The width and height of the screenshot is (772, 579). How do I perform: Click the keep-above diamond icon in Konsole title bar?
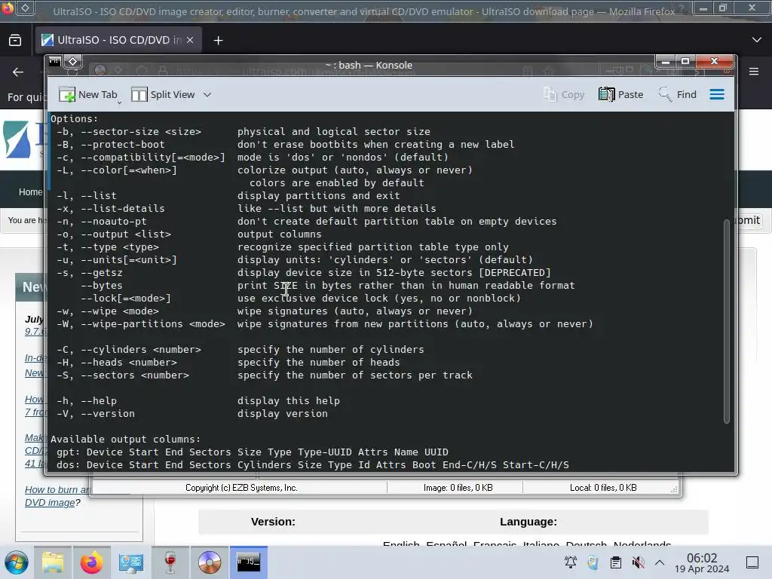click(x=72, y=62)
